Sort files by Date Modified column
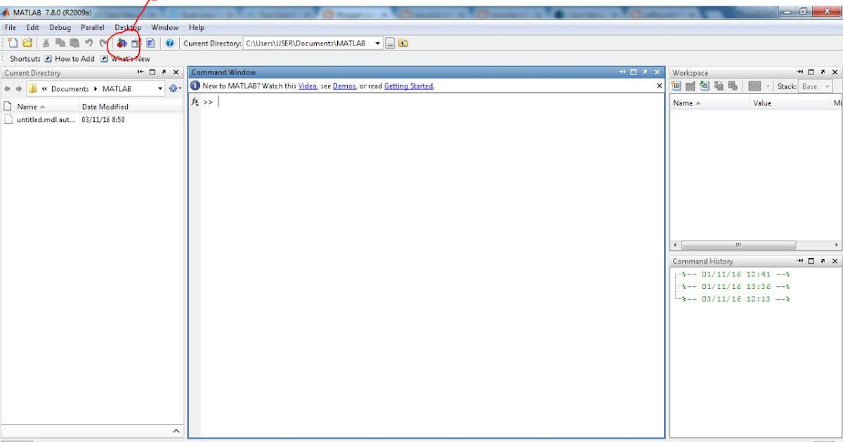843x442 pixels. tap(131, 107)
